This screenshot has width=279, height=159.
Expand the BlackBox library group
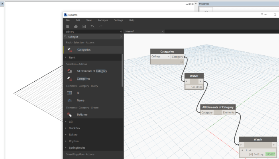pos(66,128)
